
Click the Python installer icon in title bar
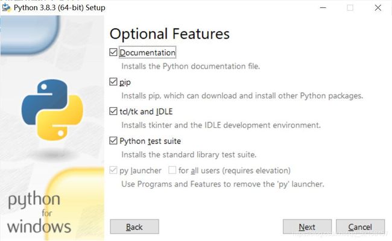coord(6,7)
